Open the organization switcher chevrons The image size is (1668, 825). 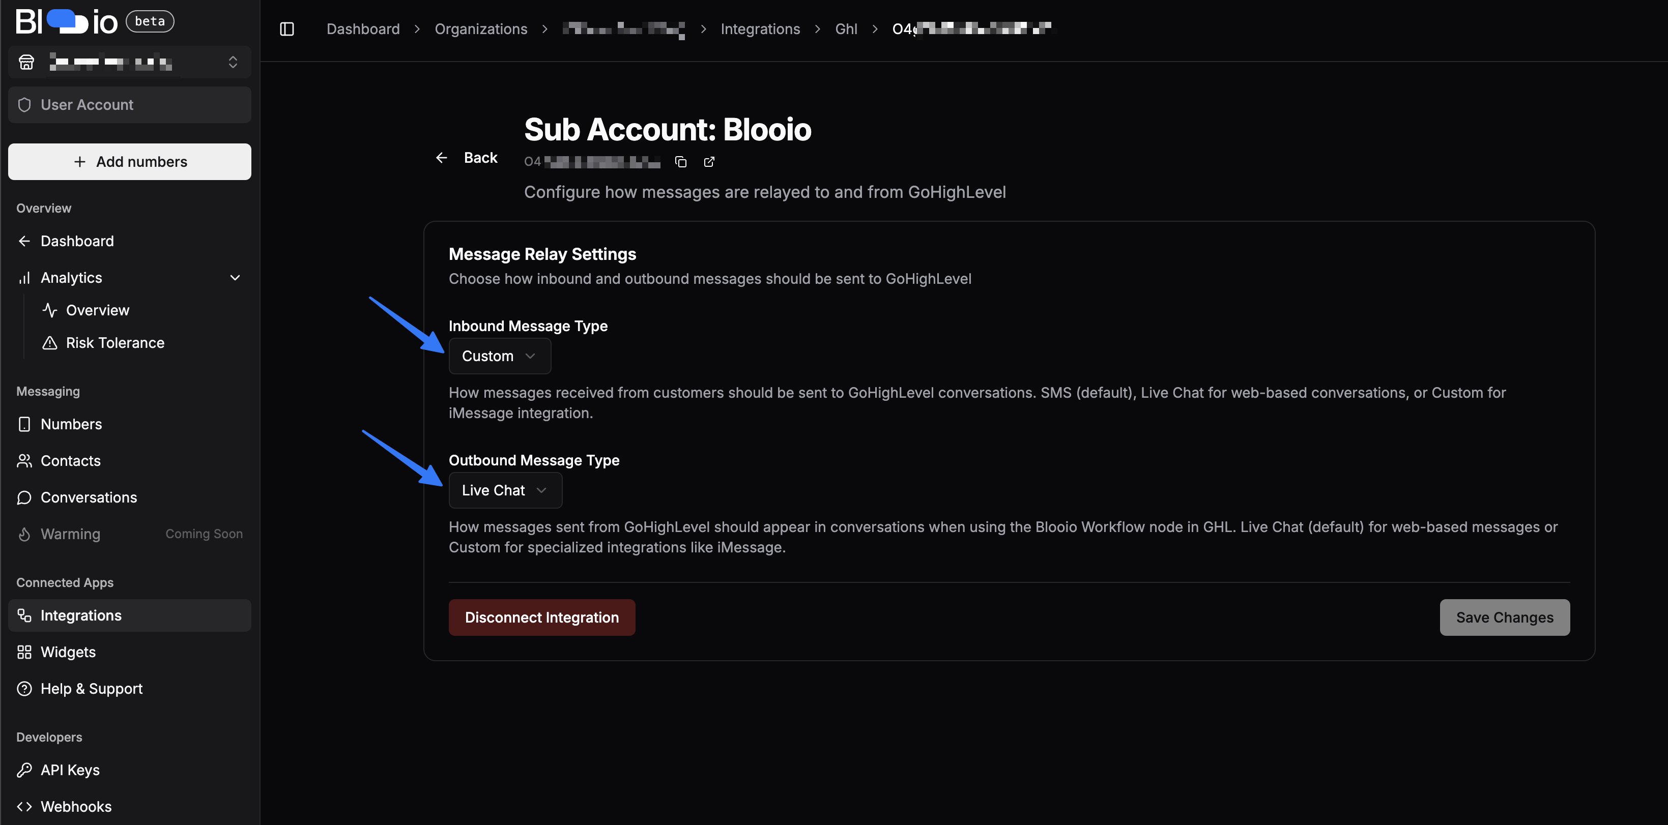233,62
